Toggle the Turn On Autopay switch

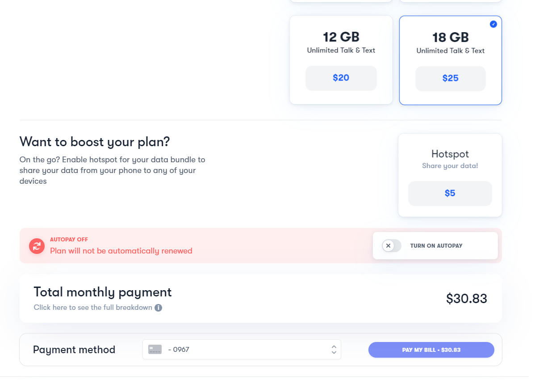(x=392, y=245)
